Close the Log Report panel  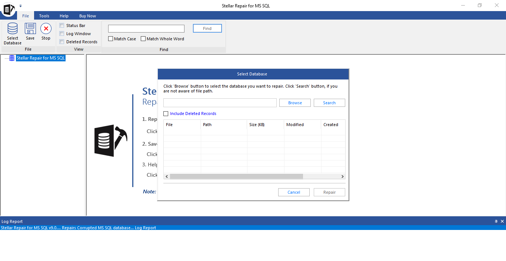[x=502, y=221]
